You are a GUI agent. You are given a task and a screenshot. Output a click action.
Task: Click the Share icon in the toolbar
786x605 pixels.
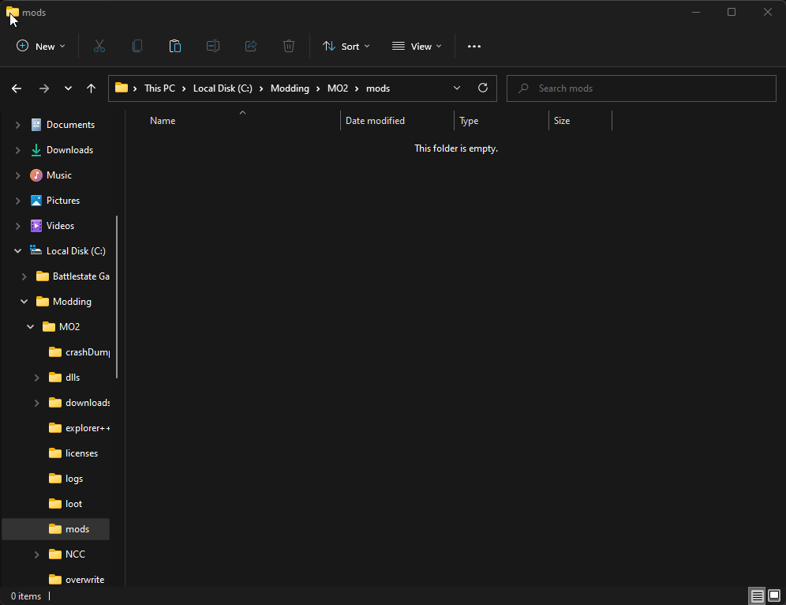(x=250, y=46)
